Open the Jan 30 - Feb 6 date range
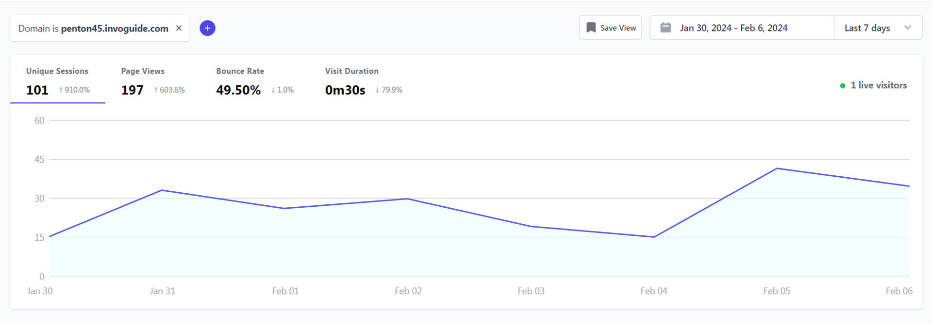Viewport: 932px width, 323px height. [x=733, y=28]
